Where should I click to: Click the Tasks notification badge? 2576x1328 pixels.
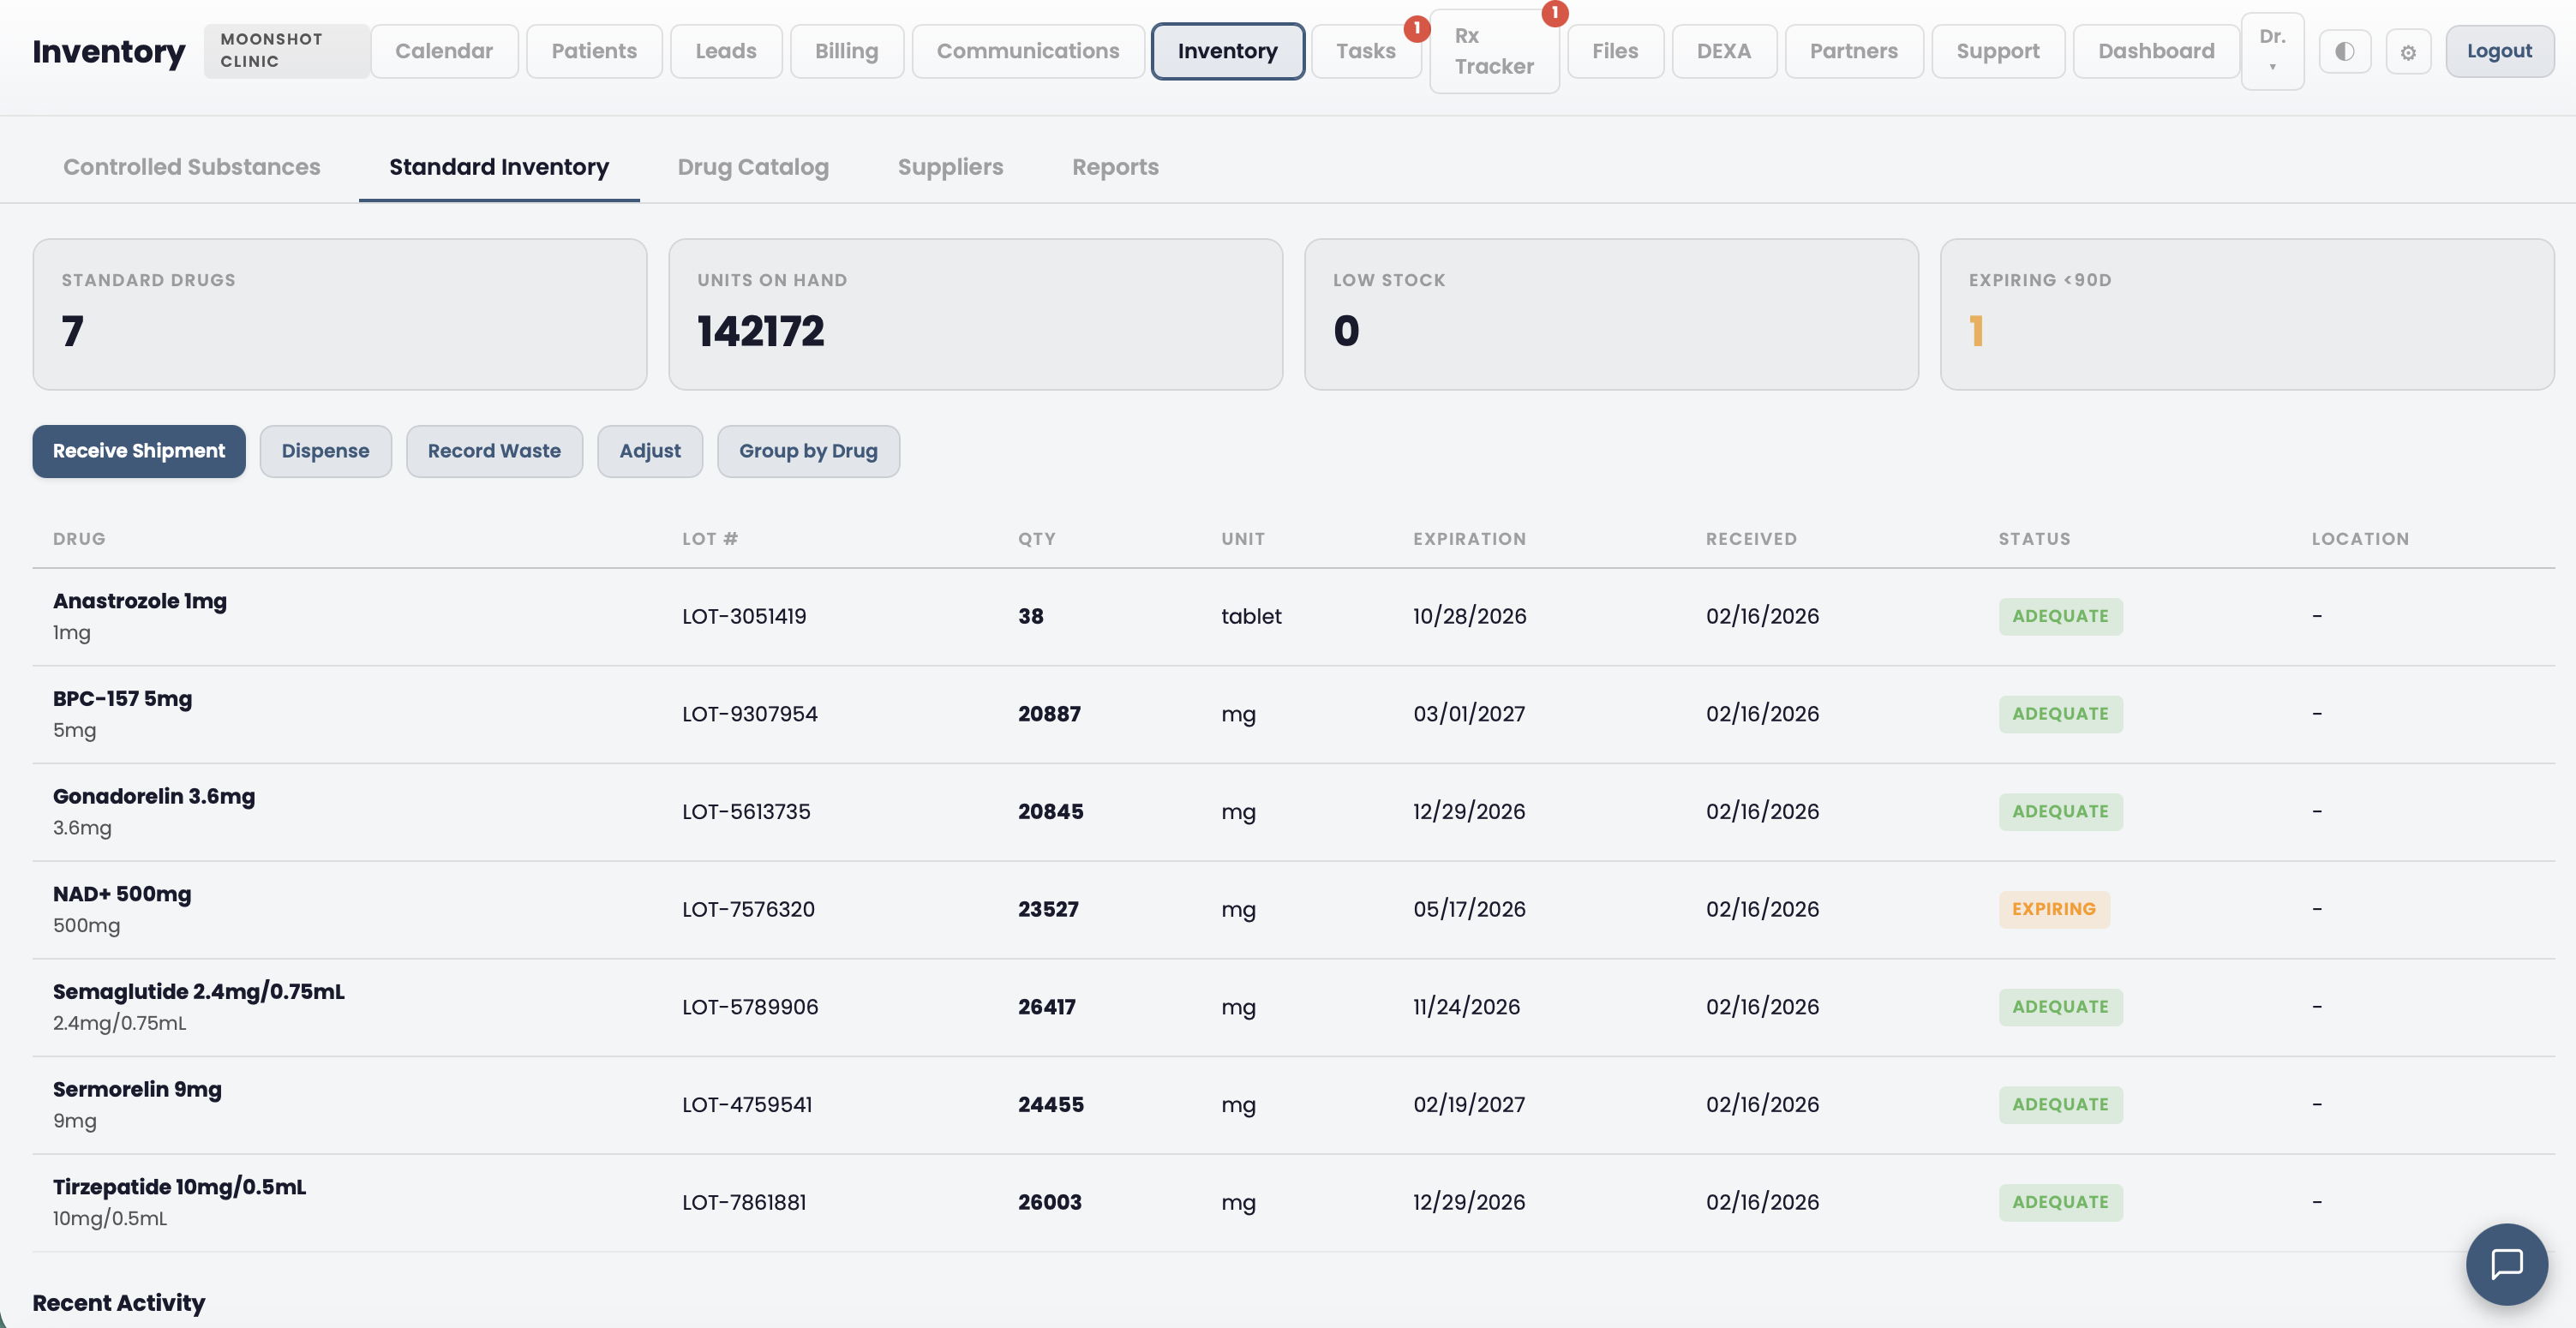click(x=1417, y=29)
